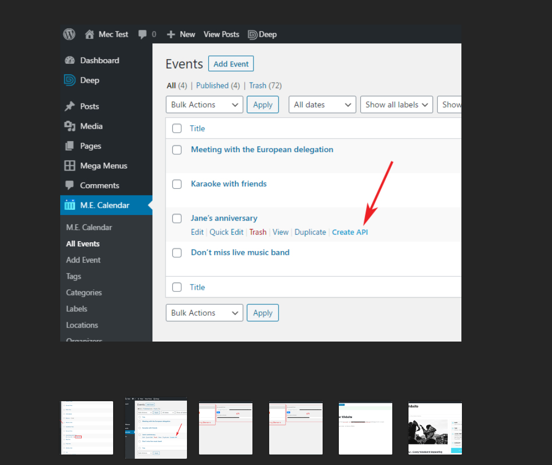Check the select-all checkbox in table header

[176, 128]
